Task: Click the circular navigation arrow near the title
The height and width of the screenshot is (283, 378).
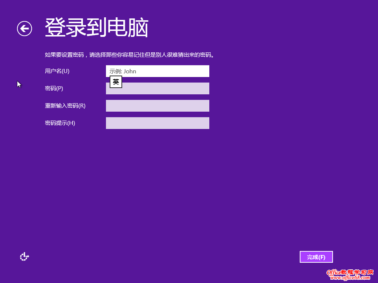Action: click(x=24, y=28)
